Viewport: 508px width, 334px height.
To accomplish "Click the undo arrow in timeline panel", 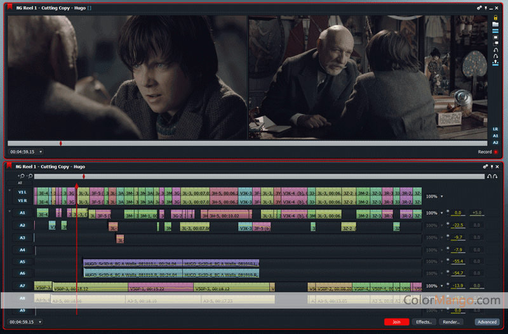I will [x=489, y=176].
